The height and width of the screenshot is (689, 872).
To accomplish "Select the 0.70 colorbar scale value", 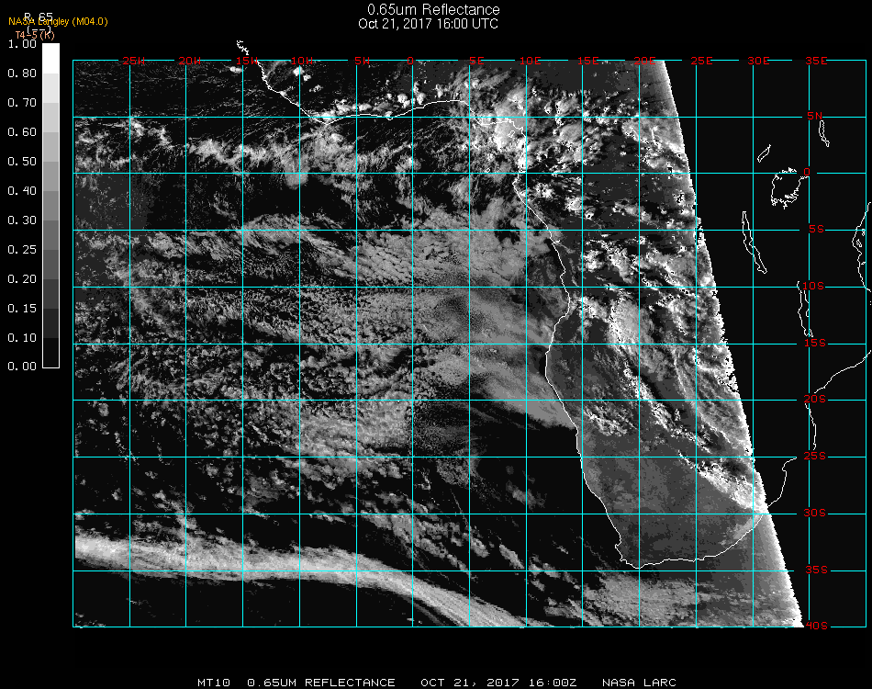I will (x=22, y=103).
